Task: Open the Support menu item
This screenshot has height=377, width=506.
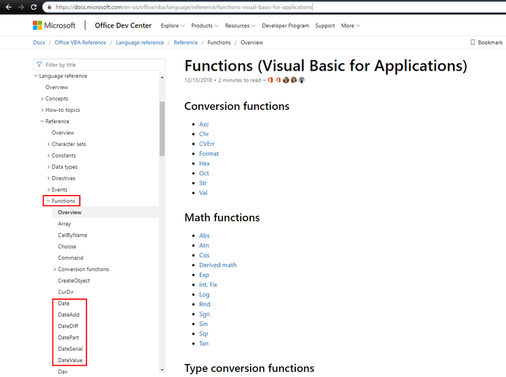Action: coord(325,26)
